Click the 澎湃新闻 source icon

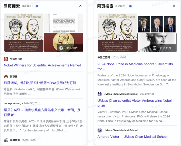(6, 140)
